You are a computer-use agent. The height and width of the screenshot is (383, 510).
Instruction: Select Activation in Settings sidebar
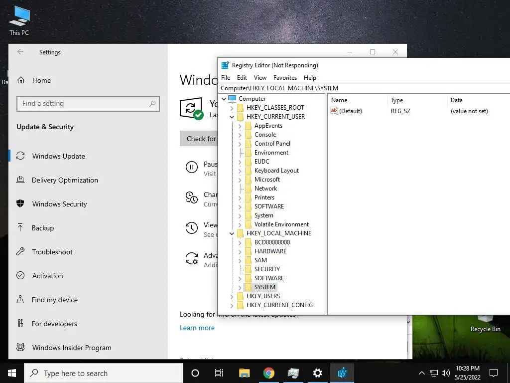pos(47,275)
